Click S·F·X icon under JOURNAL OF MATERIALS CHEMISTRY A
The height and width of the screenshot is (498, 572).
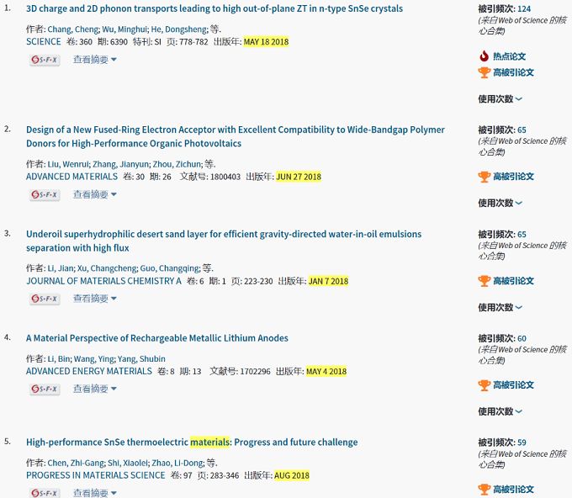coord(45,299)
